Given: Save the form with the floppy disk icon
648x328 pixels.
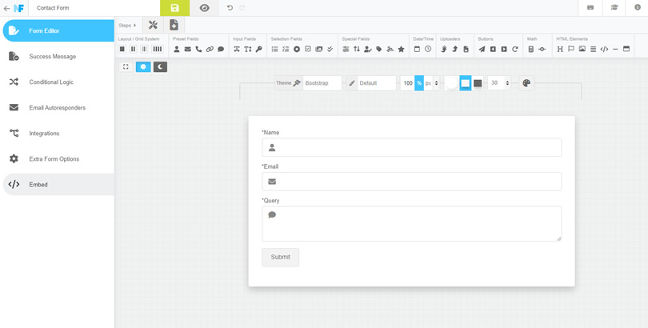Looking at the screenshot, I should pos(175,8).
